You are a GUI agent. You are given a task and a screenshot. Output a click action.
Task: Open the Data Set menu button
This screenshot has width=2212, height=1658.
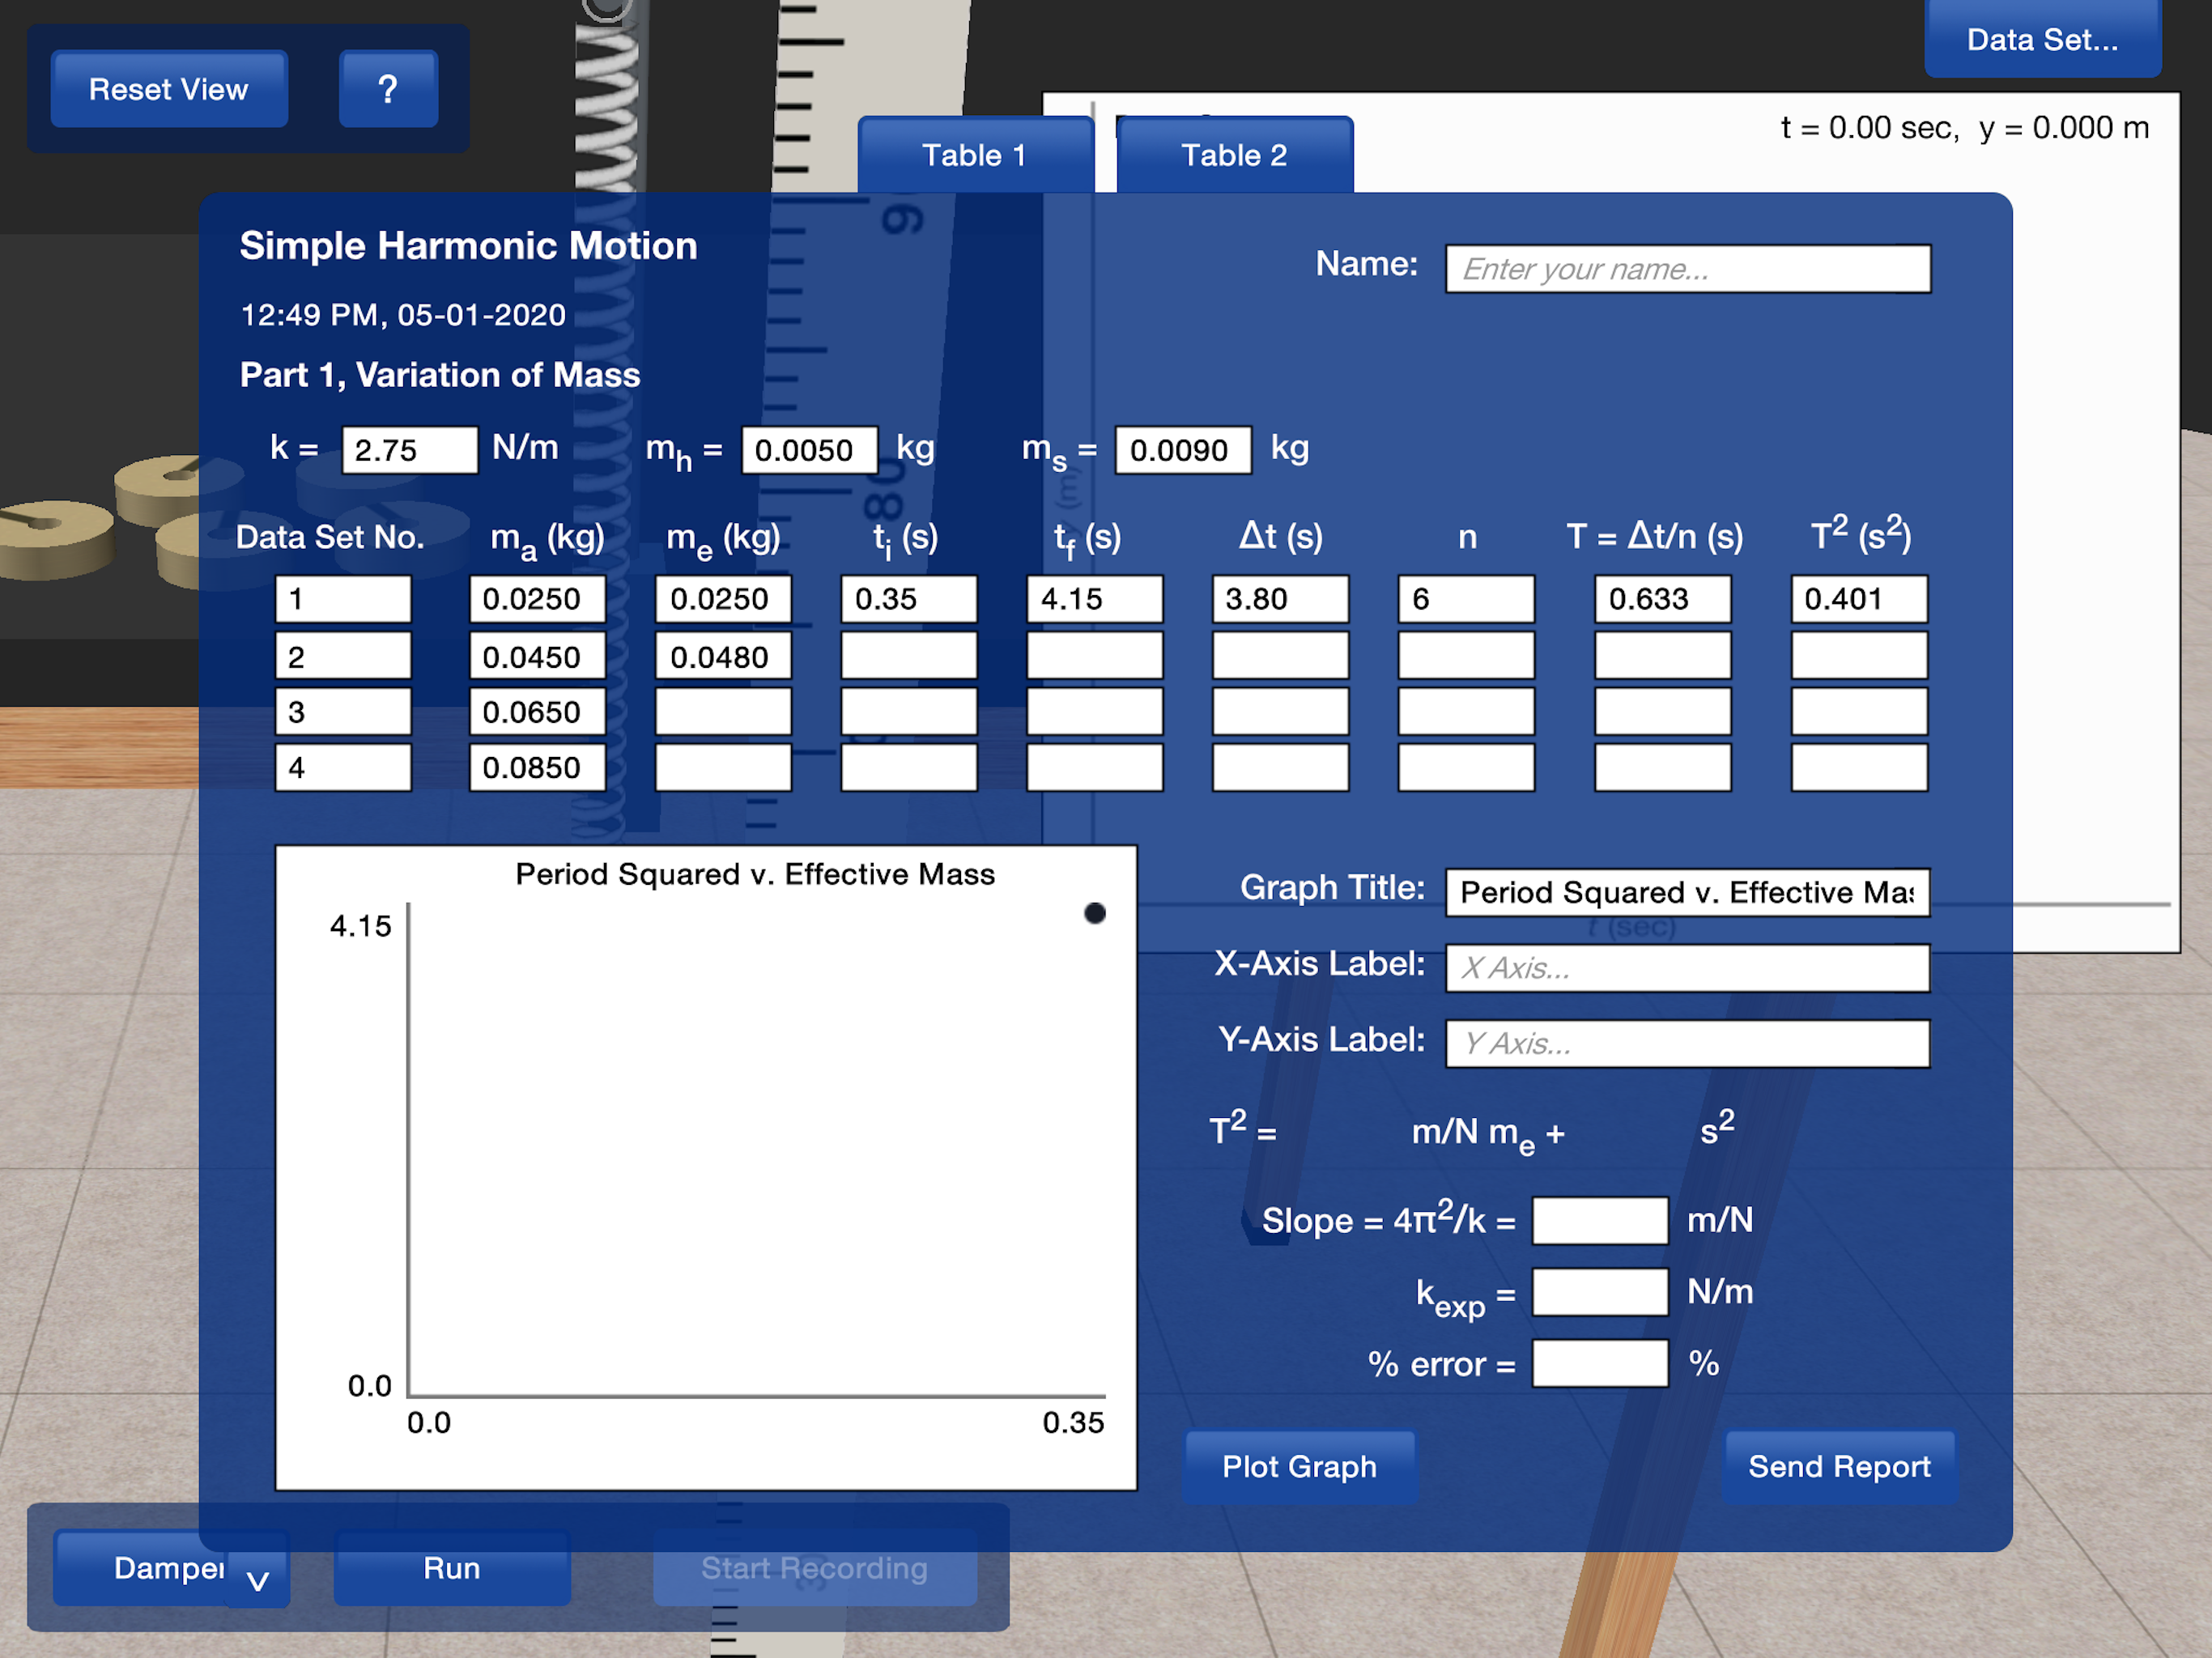(x=2042, y=39)
